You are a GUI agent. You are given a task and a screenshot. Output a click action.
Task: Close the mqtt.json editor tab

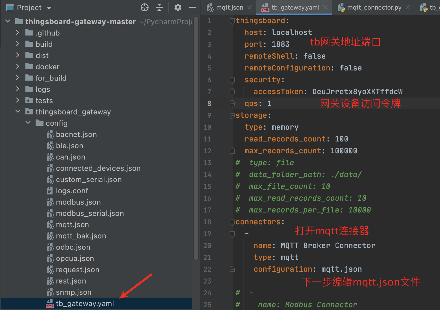[x=250, y=8]
